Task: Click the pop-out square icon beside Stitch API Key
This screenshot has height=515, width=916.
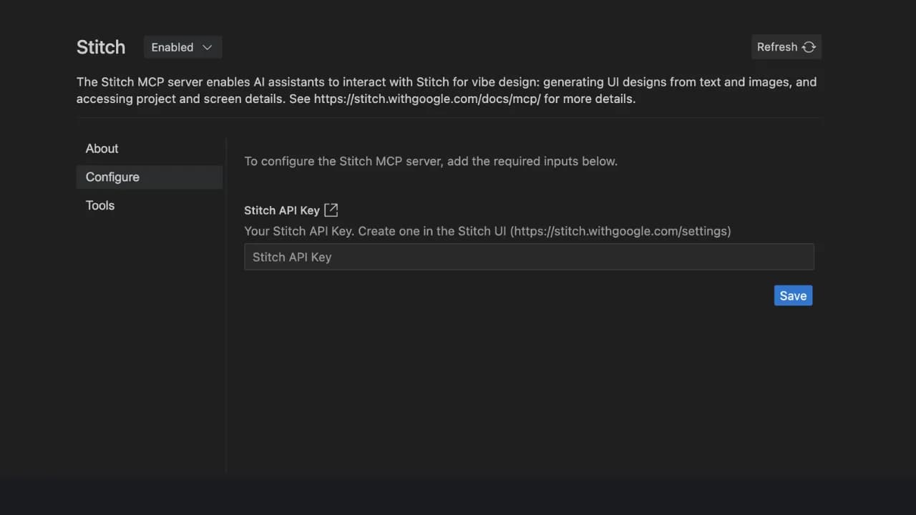Action: 330,210
